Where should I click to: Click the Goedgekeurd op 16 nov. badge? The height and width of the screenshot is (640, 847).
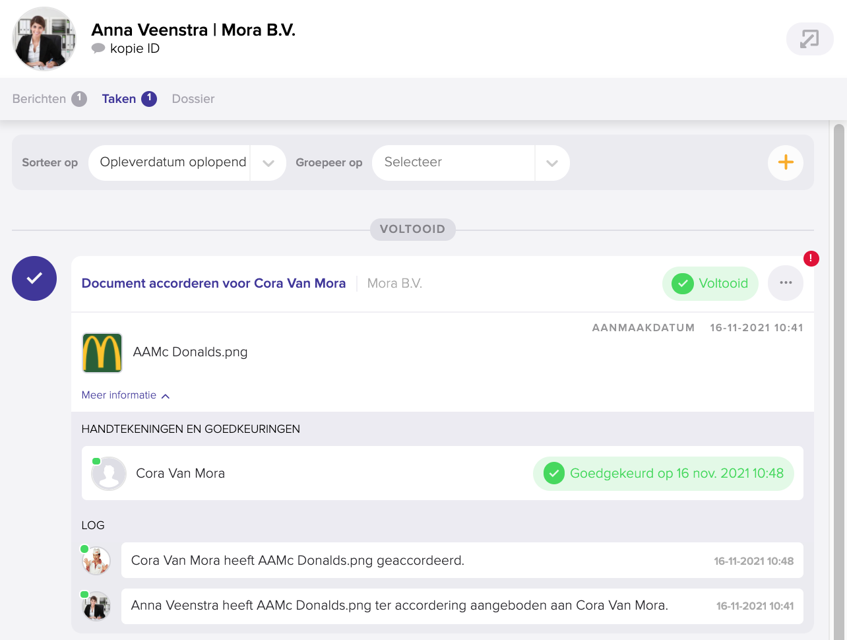663,474
